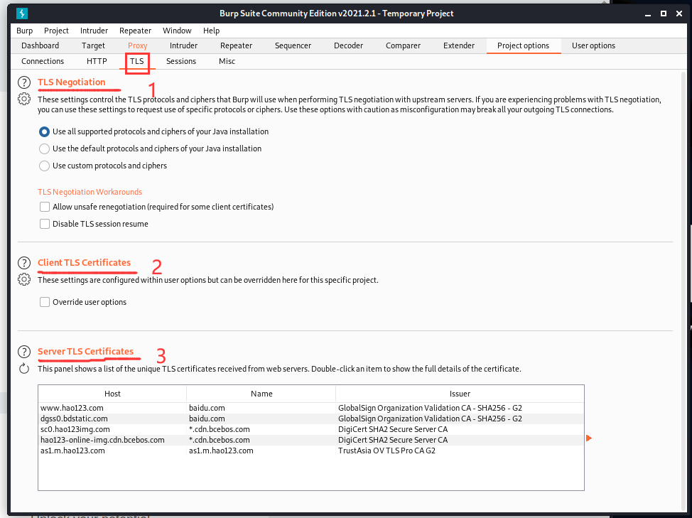
Task: Open the Connections sub-tab
Action: [43, 61]
